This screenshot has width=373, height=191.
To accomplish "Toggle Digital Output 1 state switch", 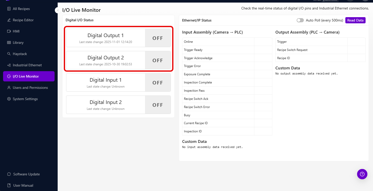I will tap(158, 38).
